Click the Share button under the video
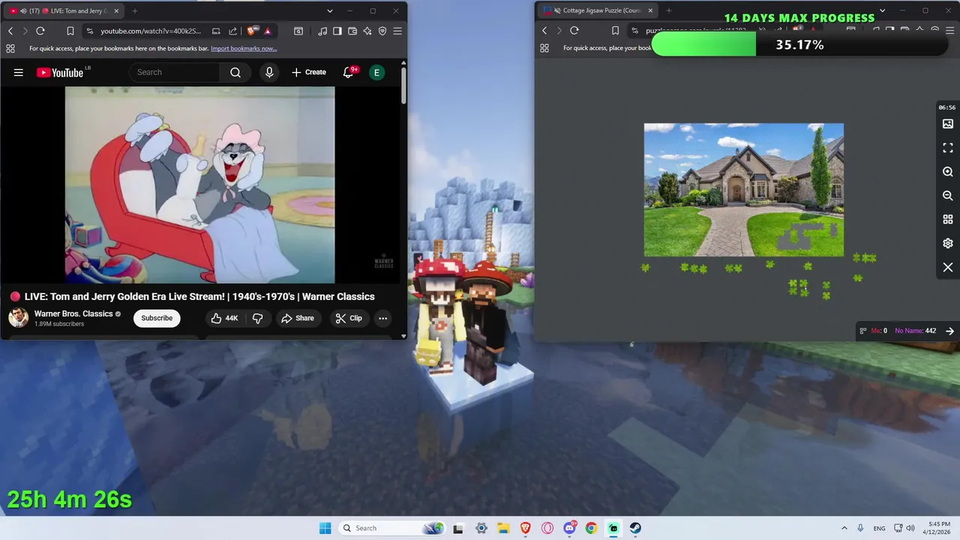Image resolution: width=960 pixels, height=540 pixels. (297, 318)
